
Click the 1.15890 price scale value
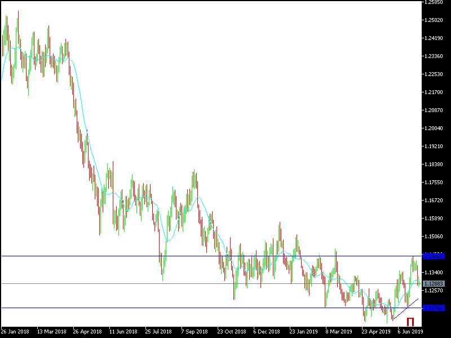[x=434, y=219]
